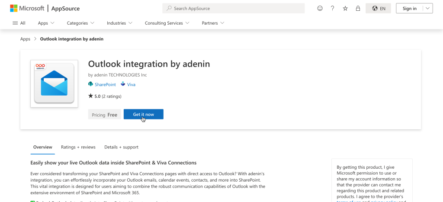Select the Overview tab
This screenshot has width=443, height=202.
pyautogui.click(x=43, y=147)
